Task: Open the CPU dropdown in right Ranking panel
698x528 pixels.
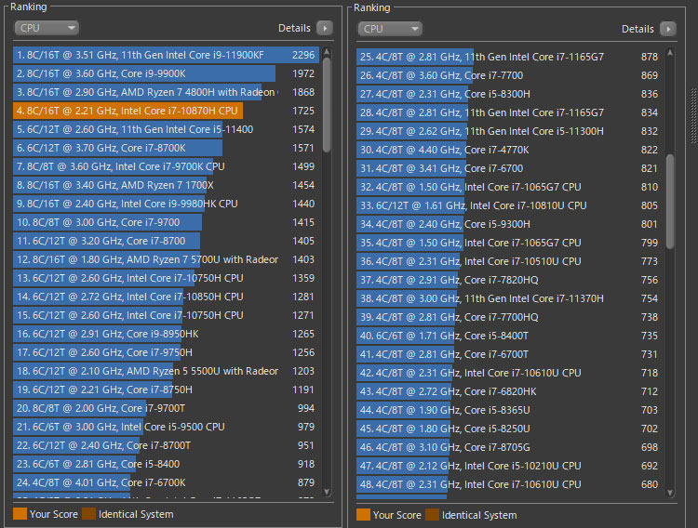Action: (390, 29)
